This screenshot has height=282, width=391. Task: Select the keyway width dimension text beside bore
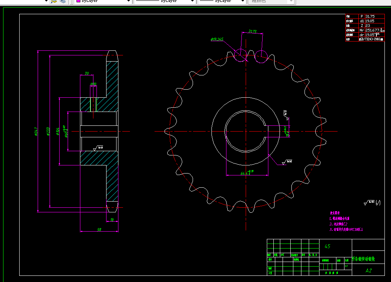286,131
